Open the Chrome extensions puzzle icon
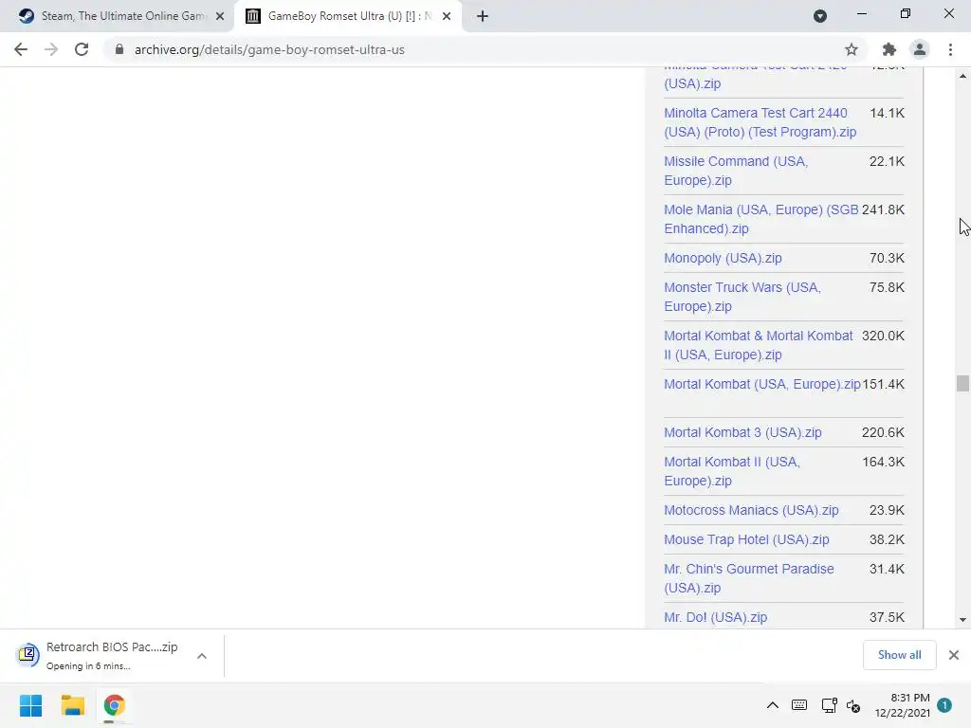Screen dimensions: 971x728 889,49
